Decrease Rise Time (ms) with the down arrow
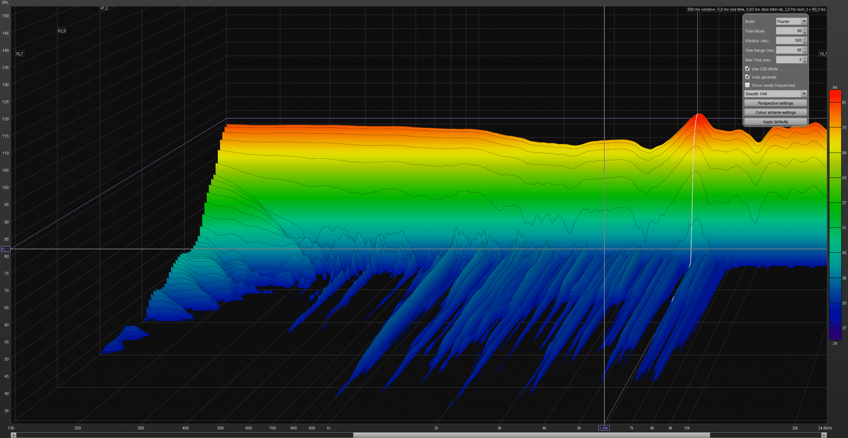848x438 pixels. (x=805, y=62)
